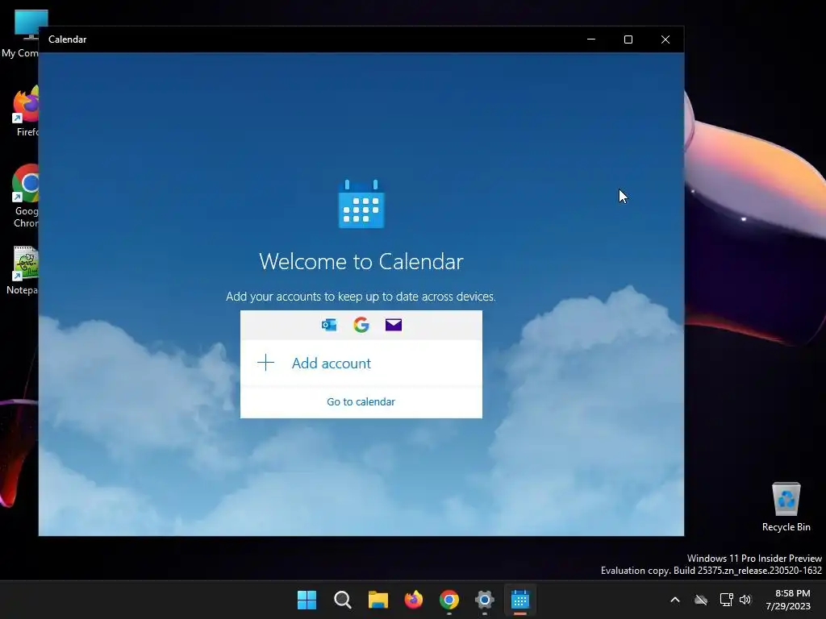Show hidden system tray icons
Screen dimensions: 826x619
pos(675,600)
